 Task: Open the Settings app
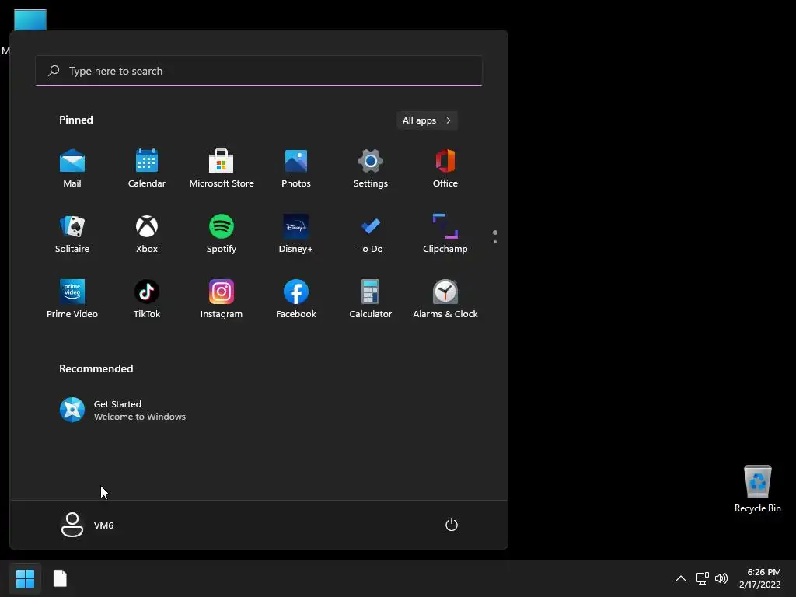tap(371, 169)
